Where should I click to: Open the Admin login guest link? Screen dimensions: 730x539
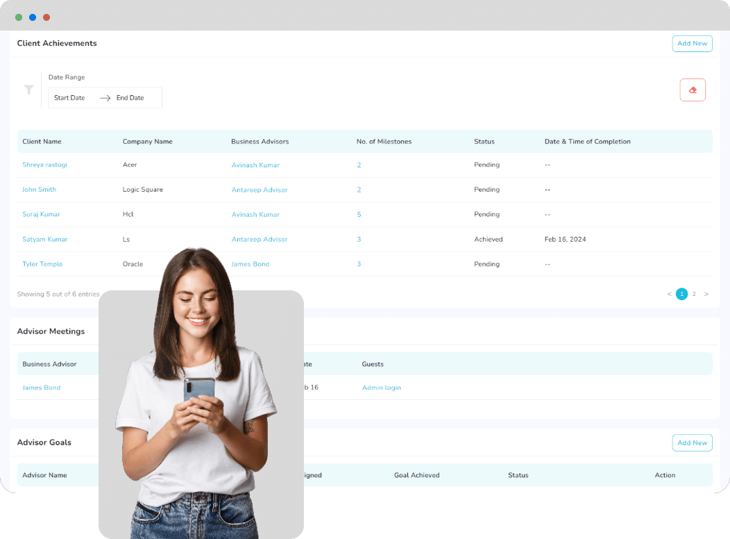pos(381,387)
